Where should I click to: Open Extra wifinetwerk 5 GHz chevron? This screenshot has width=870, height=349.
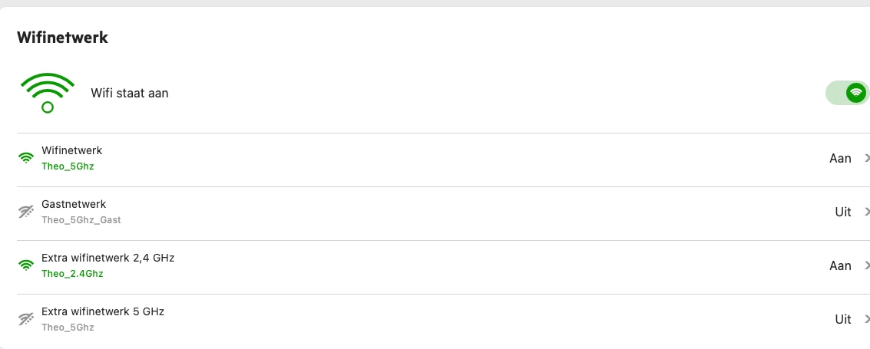click(867, 320)
